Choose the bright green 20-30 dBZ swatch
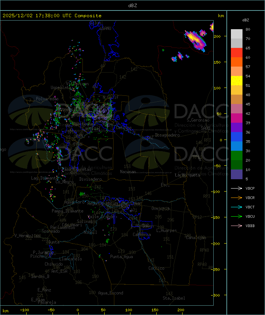 coord(237,155)
